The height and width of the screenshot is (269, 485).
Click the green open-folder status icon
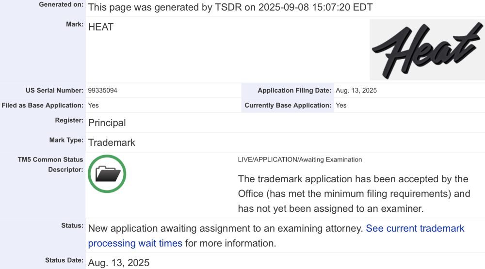click(107, 174)
